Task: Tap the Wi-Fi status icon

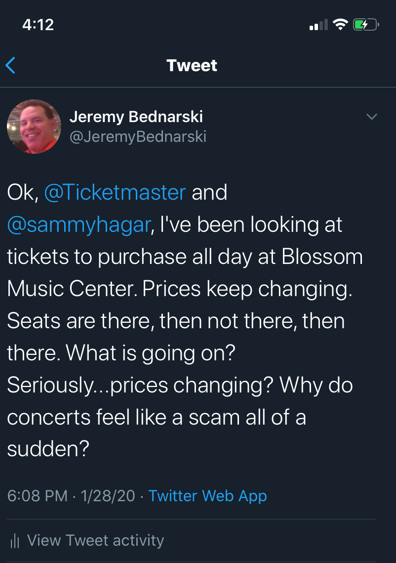Action: [340, 24]
